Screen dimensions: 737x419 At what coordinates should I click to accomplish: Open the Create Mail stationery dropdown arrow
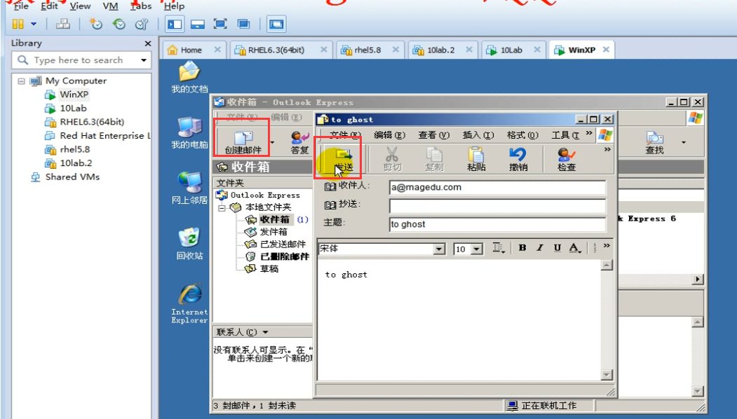272,142
